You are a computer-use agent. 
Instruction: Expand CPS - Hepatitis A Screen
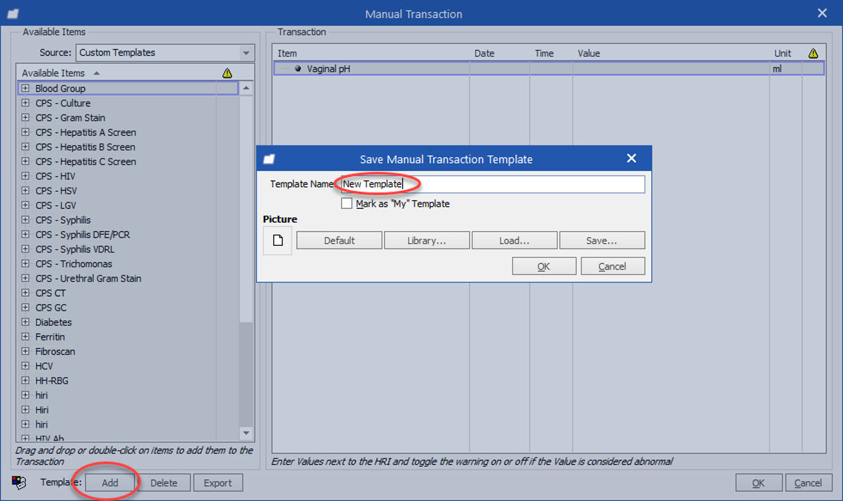click(25, 132)
